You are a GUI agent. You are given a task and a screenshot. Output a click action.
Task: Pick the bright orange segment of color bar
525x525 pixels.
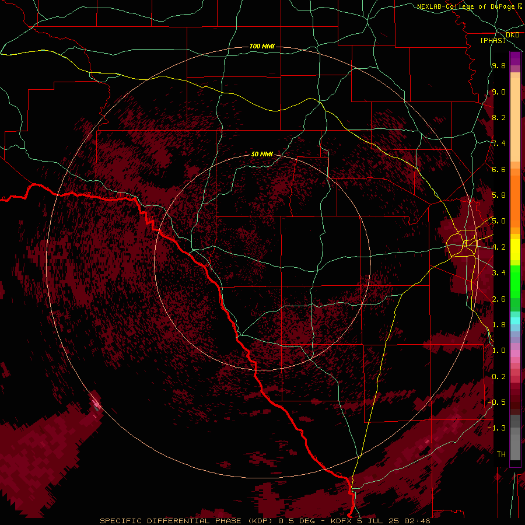click(515, 201)
